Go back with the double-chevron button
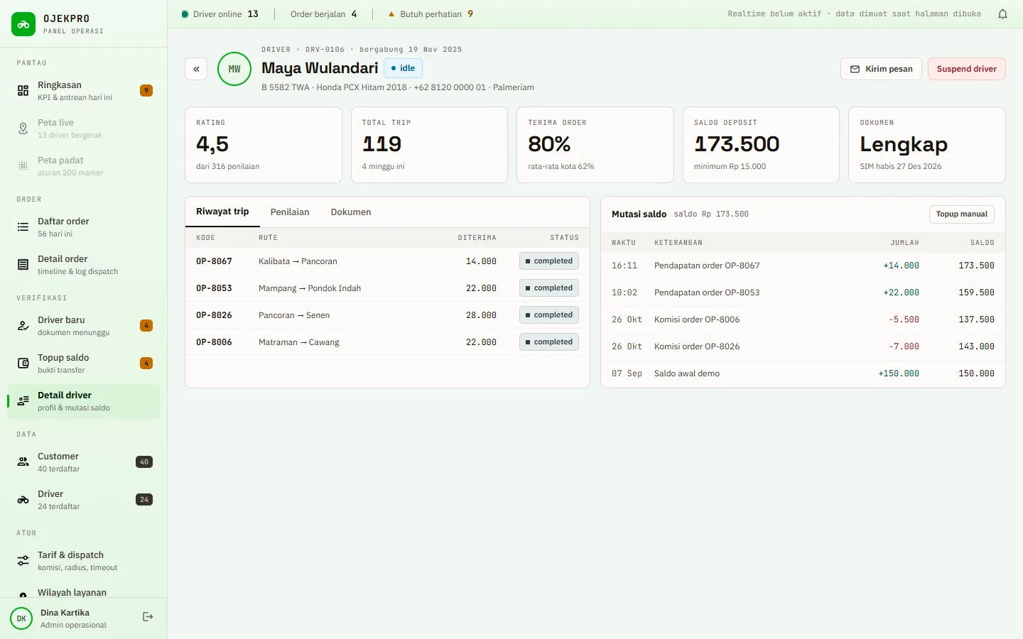The width and height of the screenshot is (1023, 639). 196,69
